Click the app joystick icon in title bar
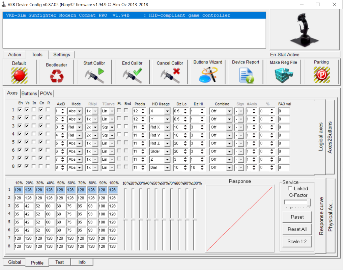Screen dimensions: 343x270 pyautogui.click(x=3, y=4)
